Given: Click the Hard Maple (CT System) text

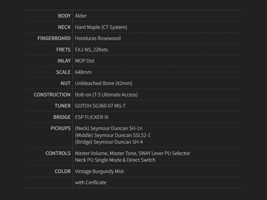Looking at the screenshot, I should [101, 27].
